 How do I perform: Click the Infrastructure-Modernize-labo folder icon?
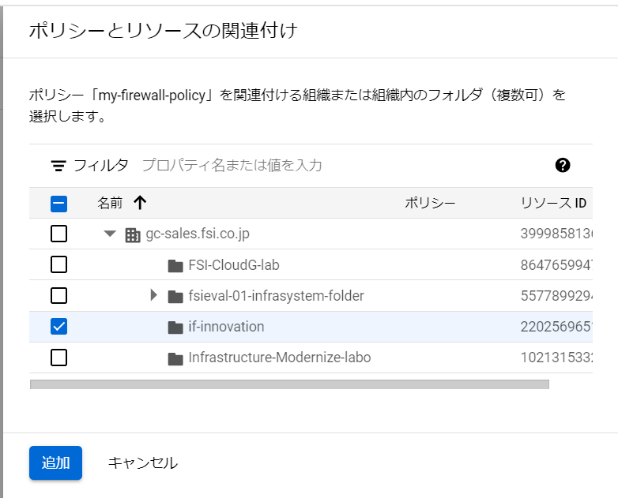click(175, 358)
